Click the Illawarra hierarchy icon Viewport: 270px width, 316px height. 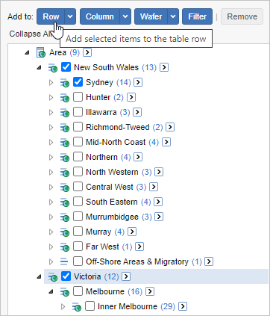click(x=65, y=112)
